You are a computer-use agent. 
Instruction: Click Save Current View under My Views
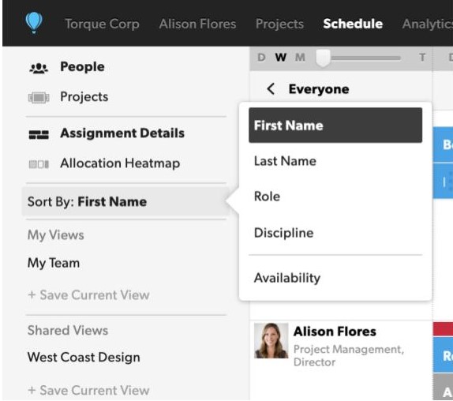pos(88,295)
